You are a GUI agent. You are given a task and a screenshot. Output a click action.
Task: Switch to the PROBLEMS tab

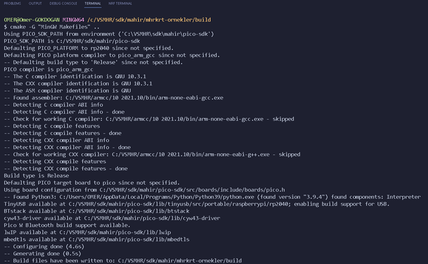pyautogui.click(x=12, y=3)
